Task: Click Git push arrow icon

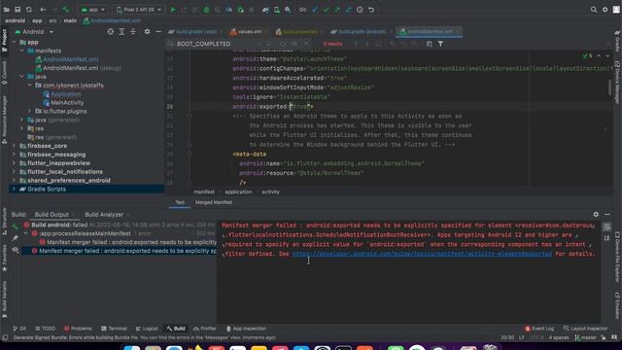Action: (x=337, y=10)
